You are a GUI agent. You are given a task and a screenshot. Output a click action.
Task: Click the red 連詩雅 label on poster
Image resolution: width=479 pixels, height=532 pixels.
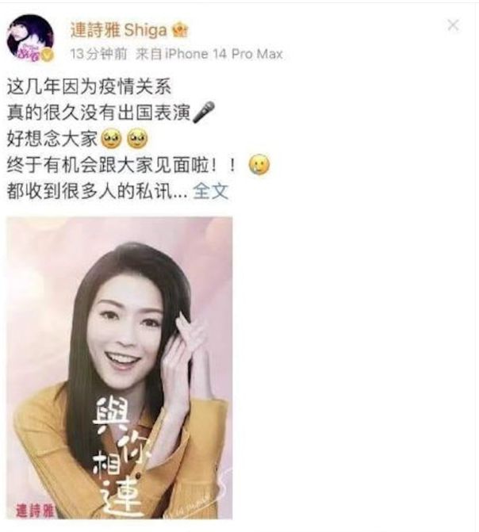tap(35, 511)
